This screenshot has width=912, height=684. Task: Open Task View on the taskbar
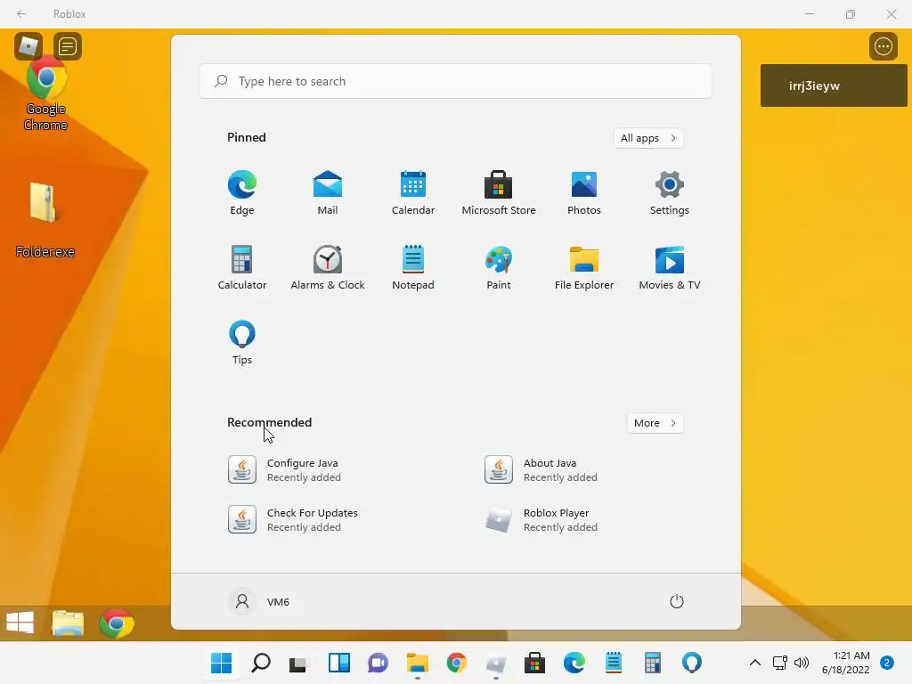click(299, 663)
